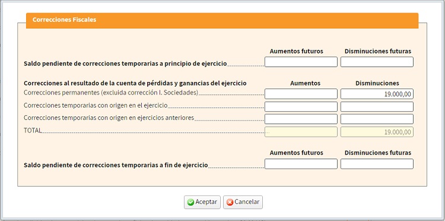Viewport: 445px width, 221px height.
Task: Click the TOTAL Disminuciones field showing 19.000,00
Action: (x=377, y=132)
